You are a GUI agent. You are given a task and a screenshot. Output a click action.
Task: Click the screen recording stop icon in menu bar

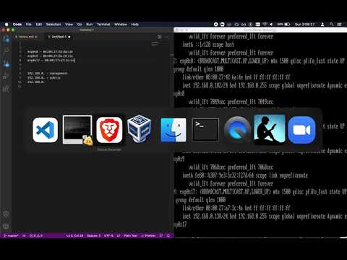pos(216,25)
